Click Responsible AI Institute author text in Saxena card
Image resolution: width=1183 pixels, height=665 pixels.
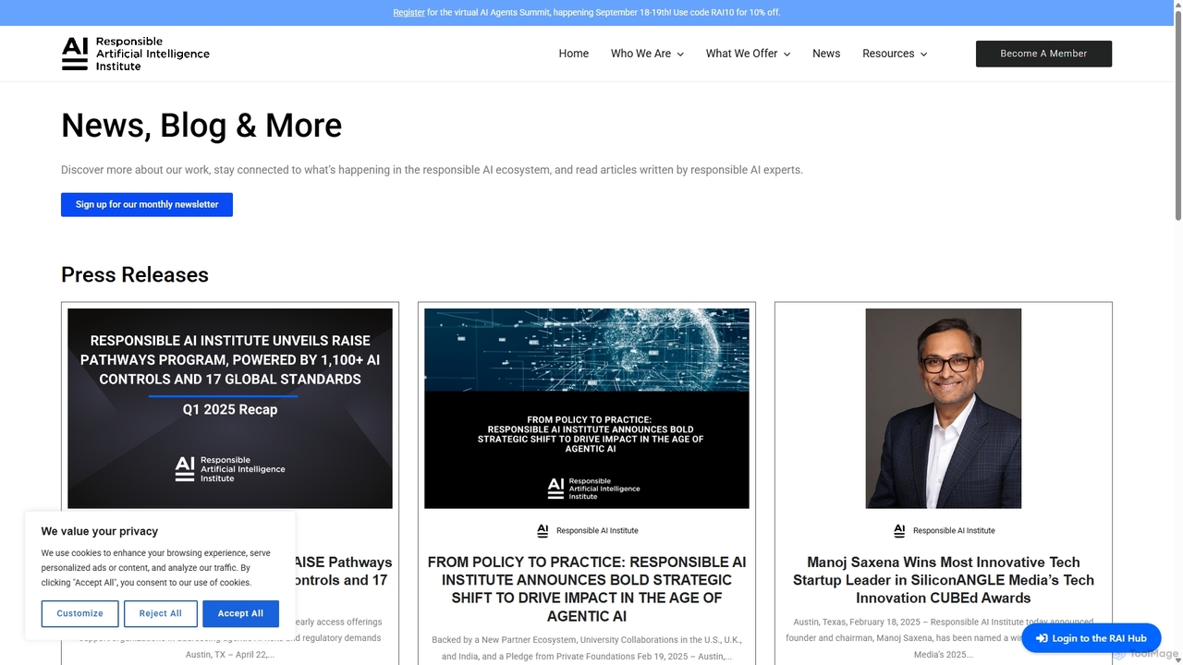(x=954, y=531)
